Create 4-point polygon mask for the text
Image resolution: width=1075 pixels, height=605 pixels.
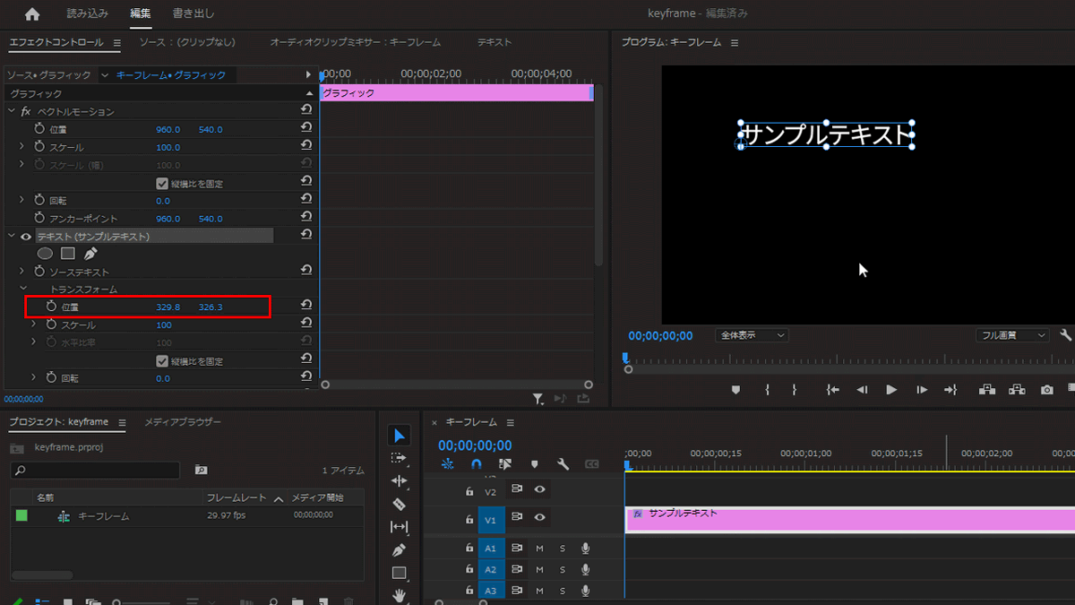pyautogui.click(x=68, y=254)
